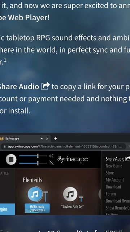Select Share Audio in the side menu
The width and height of the screenshot is (130, 232).
point(115,159)
